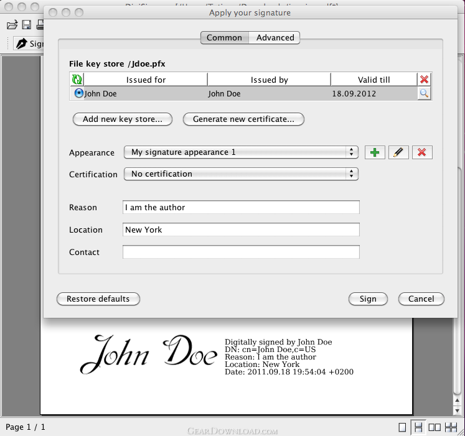
Task: Edit signature appearance with pencil icon
Action: 398,152
